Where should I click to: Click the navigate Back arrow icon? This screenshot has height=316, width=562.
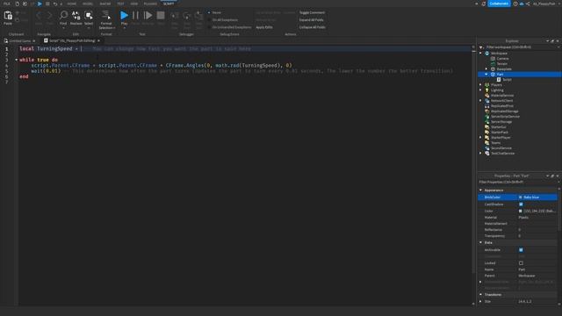(x=39, y=16)
